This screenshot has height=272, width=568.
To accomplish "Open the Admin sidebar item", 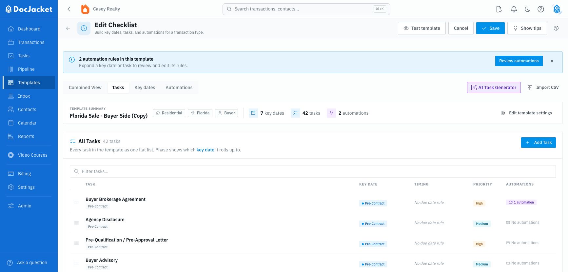I will tap(29, 206).
